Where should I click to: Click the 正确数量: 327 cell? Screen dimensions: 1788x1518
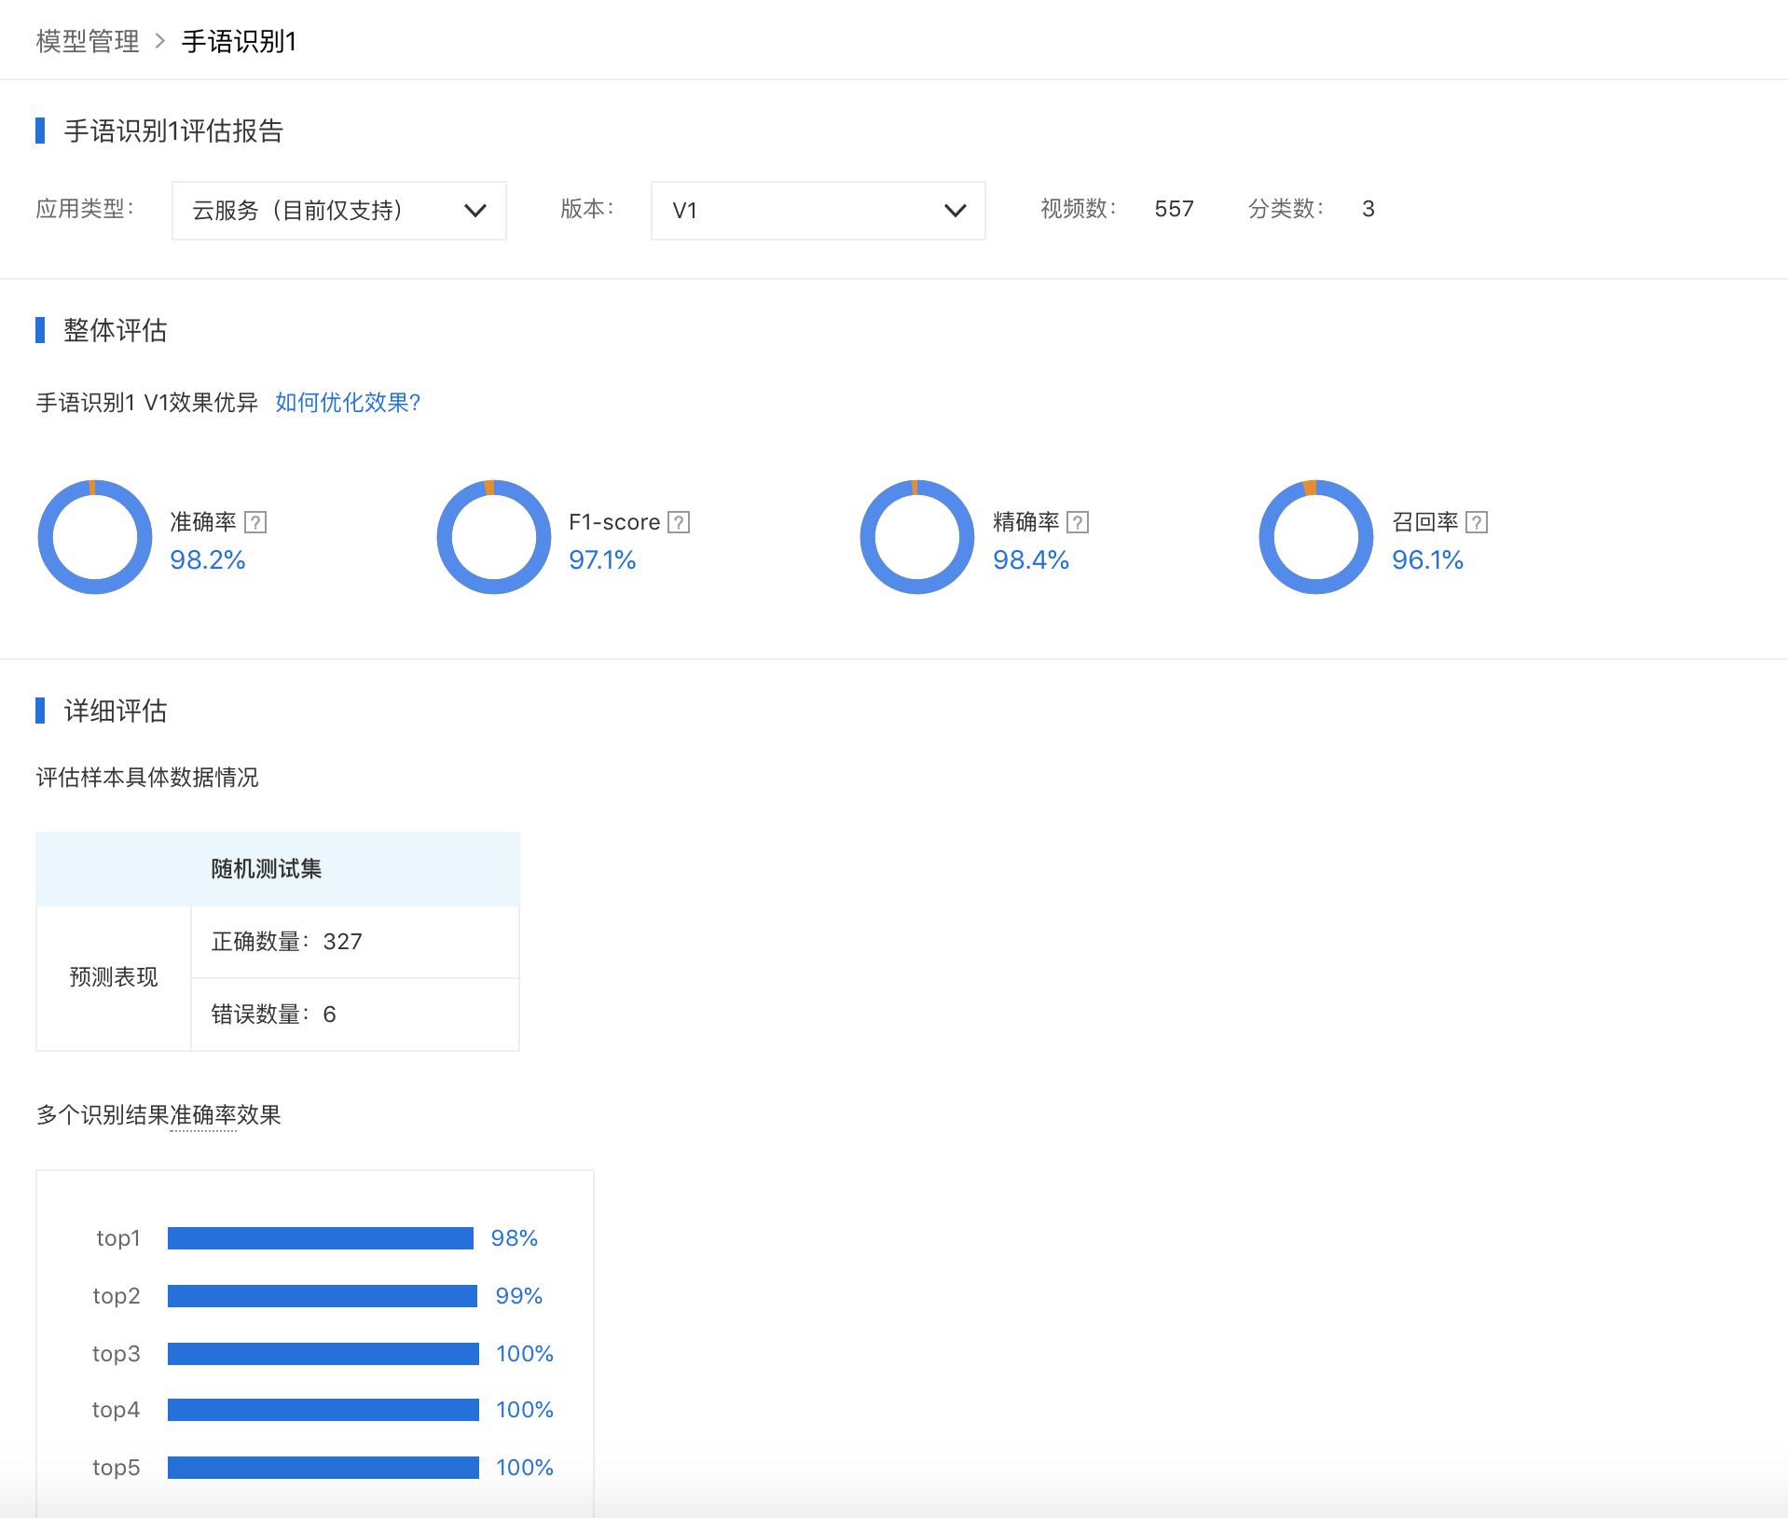point(355,942)
